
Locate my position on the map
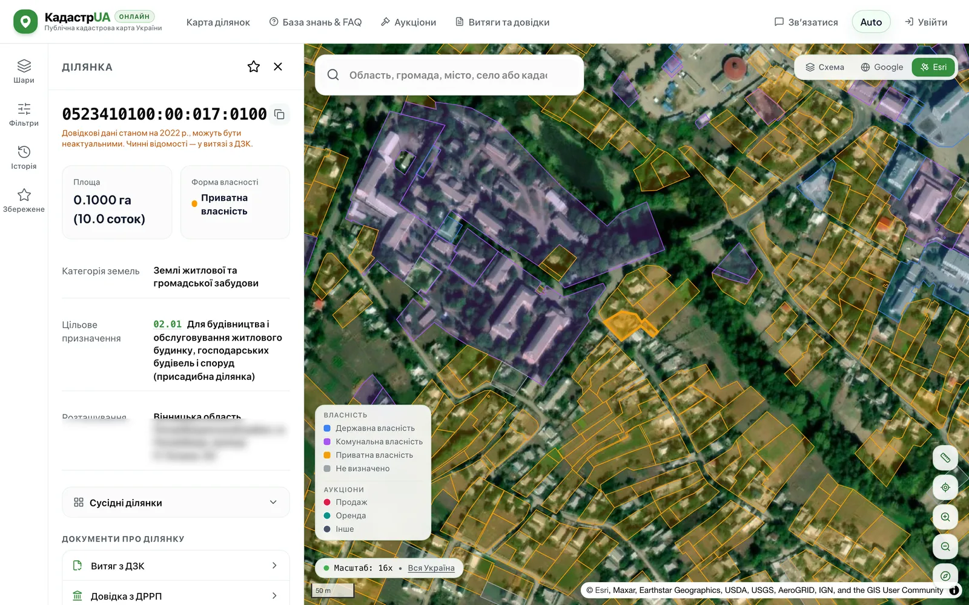[945, 488]
